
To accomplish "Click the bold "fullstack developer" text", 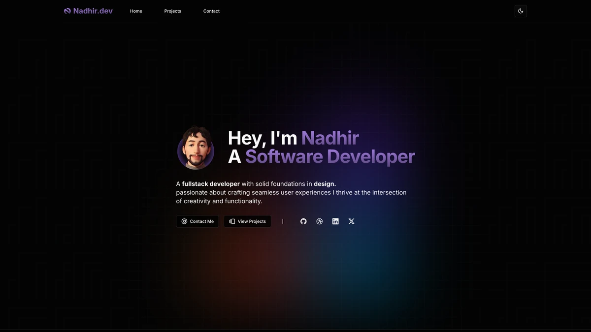I will click(x=211, y=184).
